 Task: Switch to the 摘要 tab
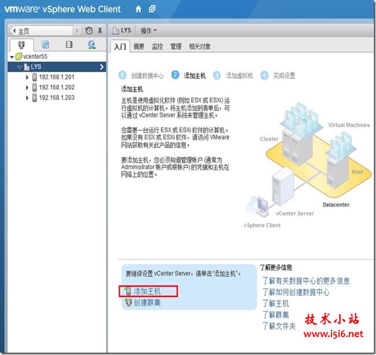(x=139, y=46)
